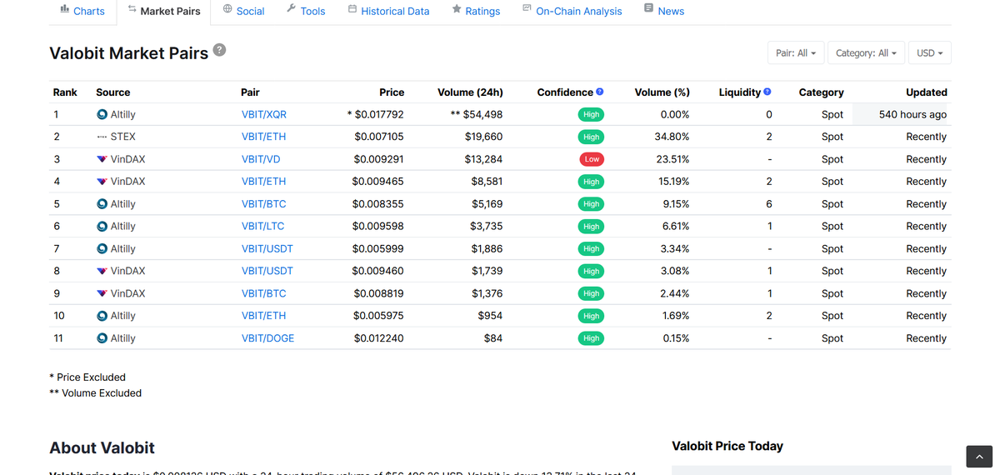The height and width of the screenshot is (475, 1000).
Task: Click the Updated column header
Action: [927, 92]
